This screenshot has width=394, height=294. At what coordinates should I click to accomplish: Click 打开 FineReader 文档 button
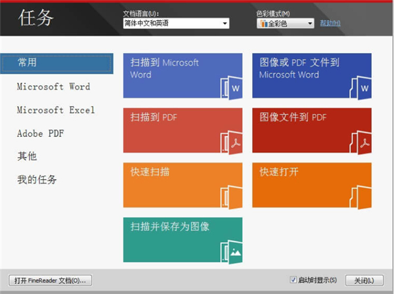51,280
